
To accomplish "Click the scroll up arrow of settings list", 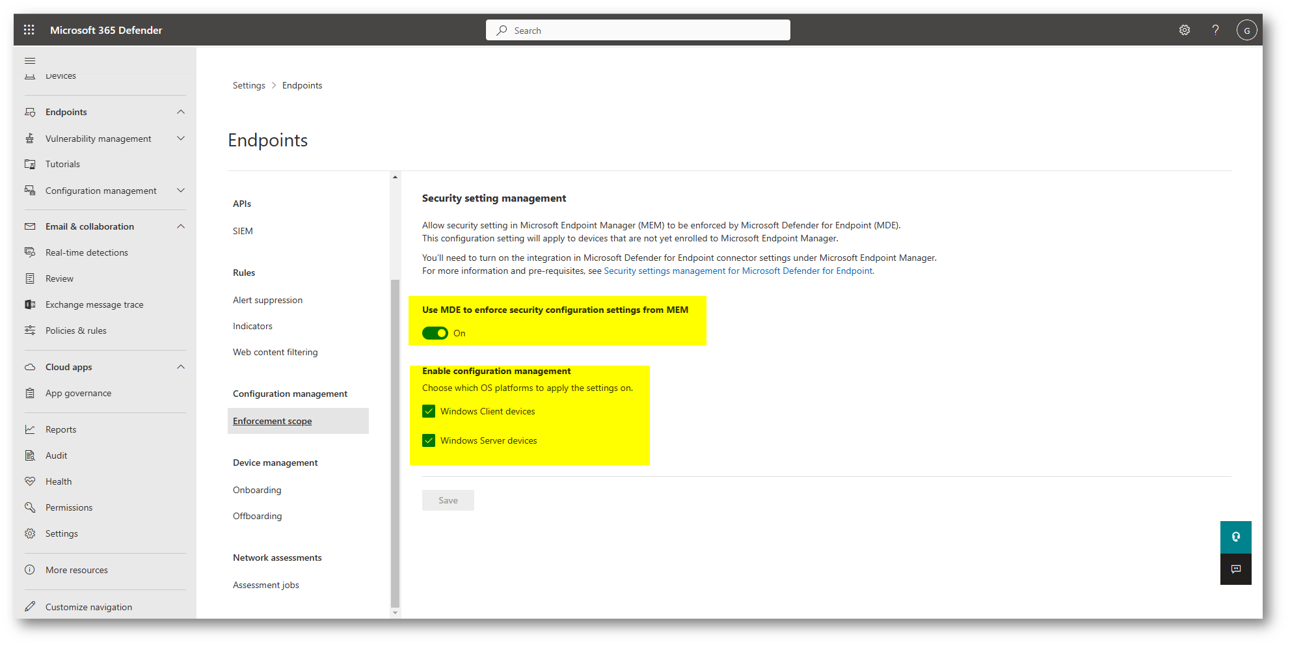I will pos(395,177).
